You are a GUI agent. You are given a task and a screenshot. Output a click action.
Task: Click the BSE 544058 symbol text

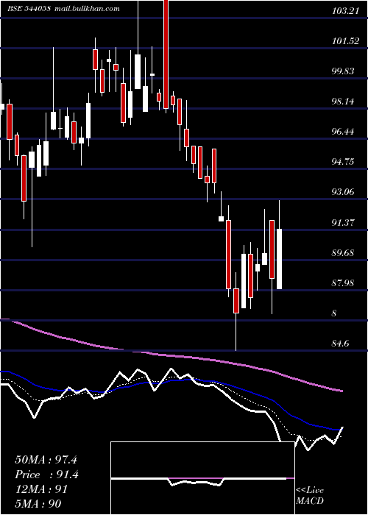(x=29, y=9)
